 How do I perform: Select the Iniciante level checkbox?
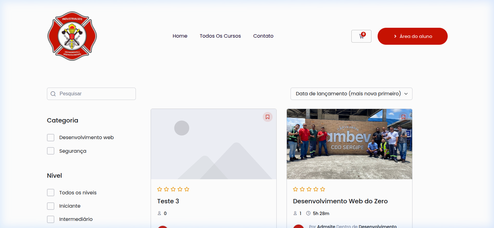(51, 206)
